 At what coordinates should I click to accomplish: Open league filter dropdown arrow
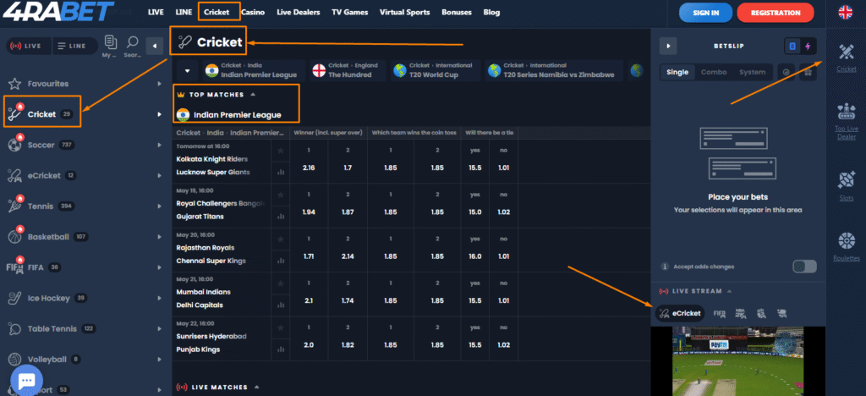tap(188, 71)
